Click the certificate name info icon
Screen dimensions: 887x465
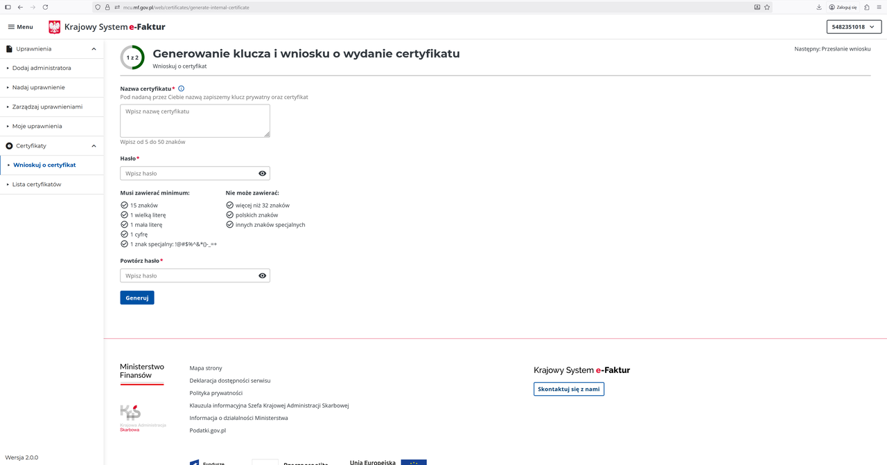(182, 89)
